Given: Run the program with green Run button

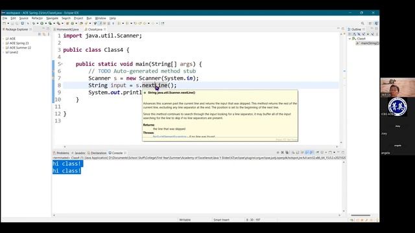Looking at the screenshot, I should coord(41,23).
